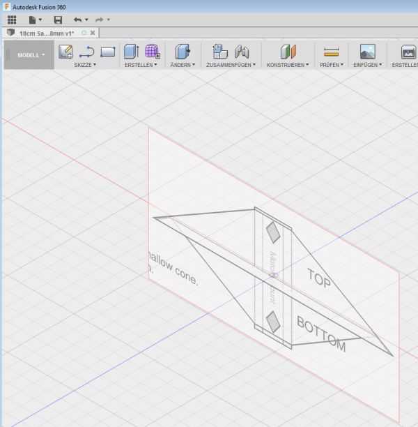Start Create Sketch tool

point(65,52)
